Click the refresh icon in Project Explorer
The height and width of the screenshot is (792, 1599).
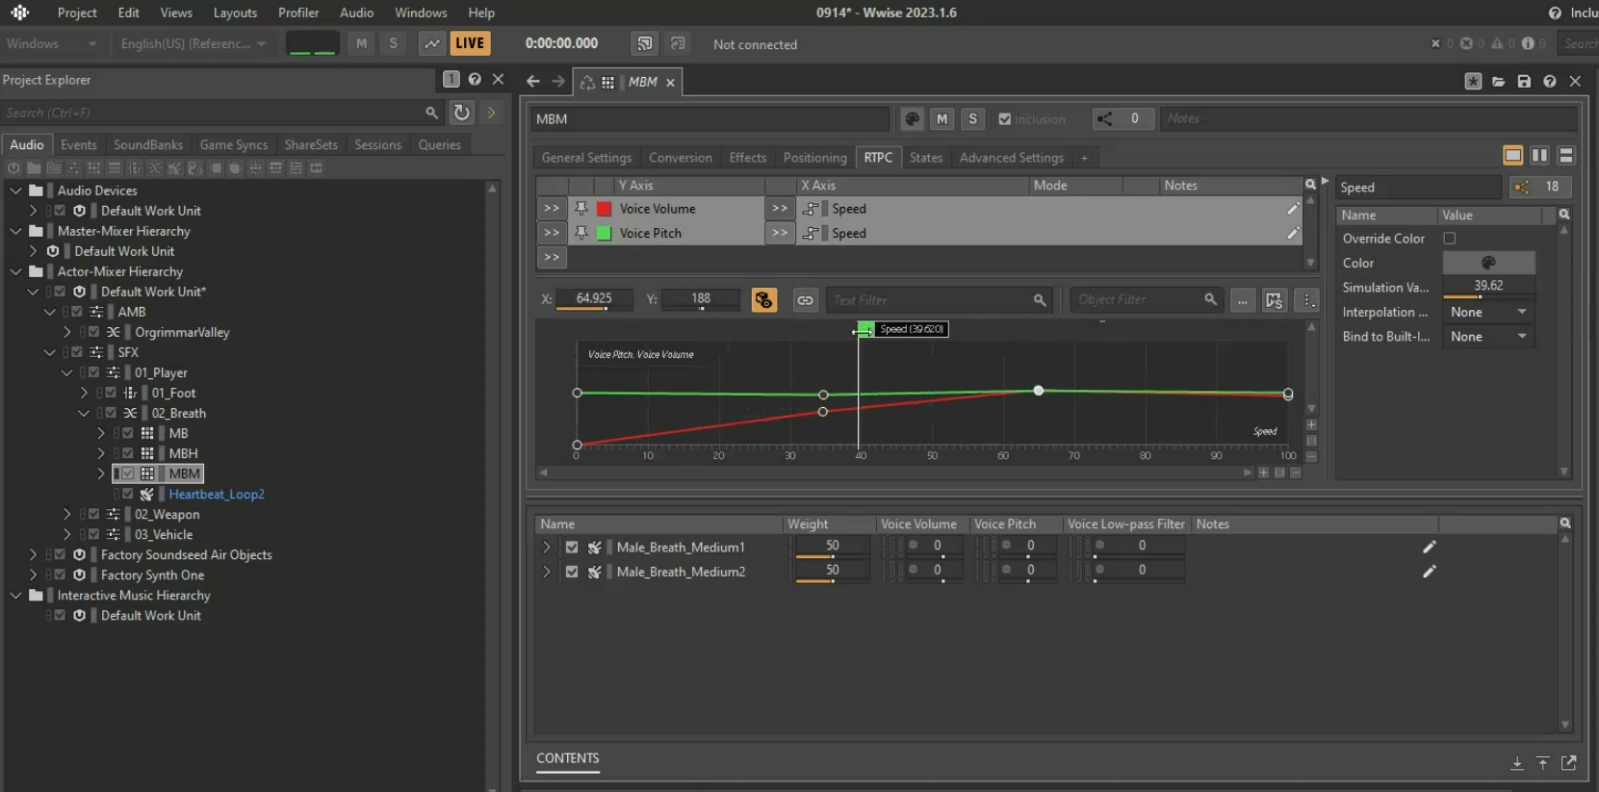[x=462, y=113]
